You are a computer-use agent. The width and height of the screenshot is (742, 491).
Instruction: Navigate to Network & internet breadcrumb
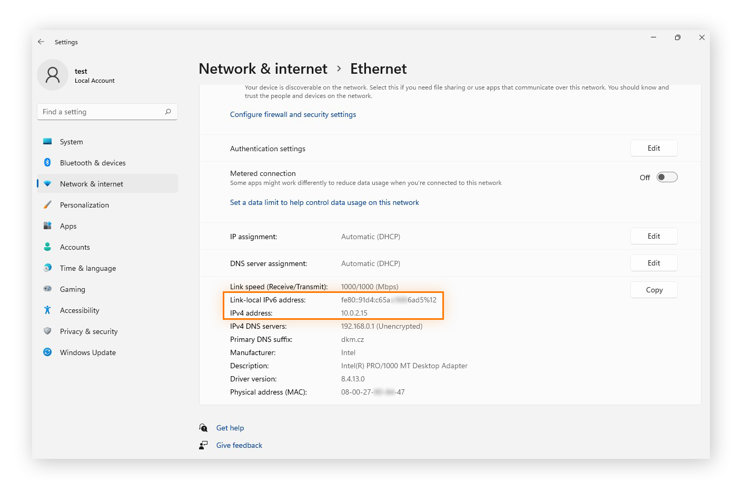click(263, 69)
